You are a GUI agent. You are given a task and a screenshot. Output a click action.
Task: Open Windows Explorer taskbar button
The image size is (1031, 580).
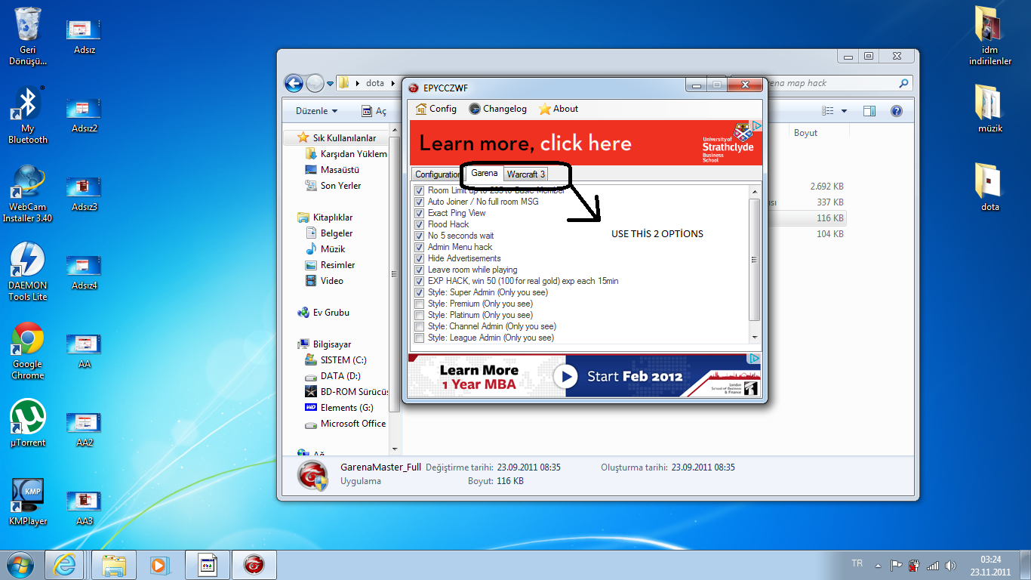[115, 564]
